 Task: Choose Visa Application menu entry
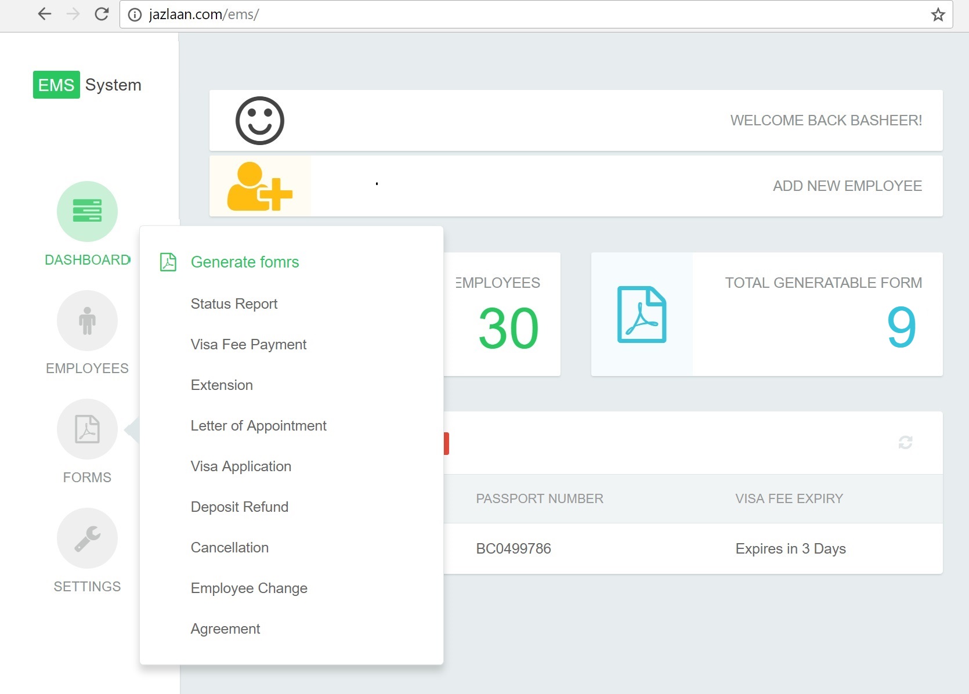click(x=241, y=467)
